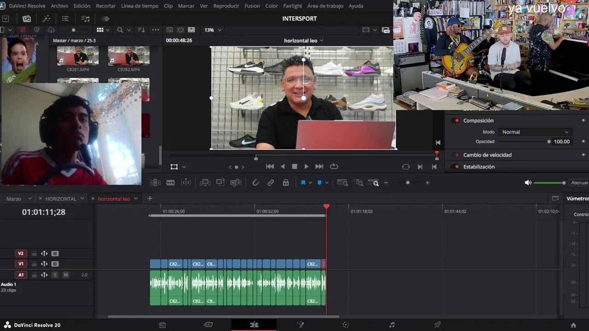Open the Deliver page rocket icon
589x331 pixels.
coord(438,325)
